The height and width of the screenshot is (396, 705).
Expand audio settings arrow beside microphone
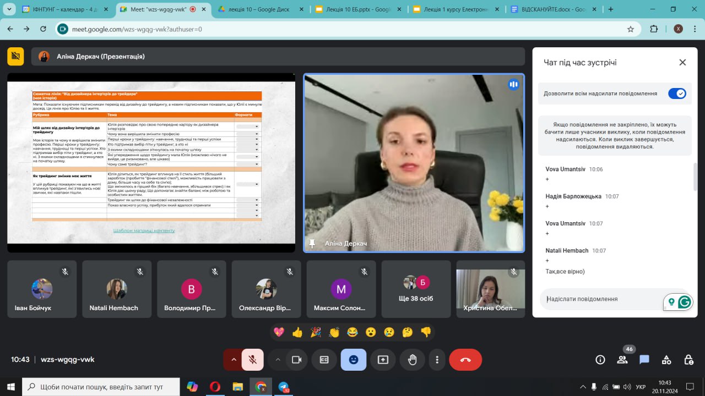[234, 360]
